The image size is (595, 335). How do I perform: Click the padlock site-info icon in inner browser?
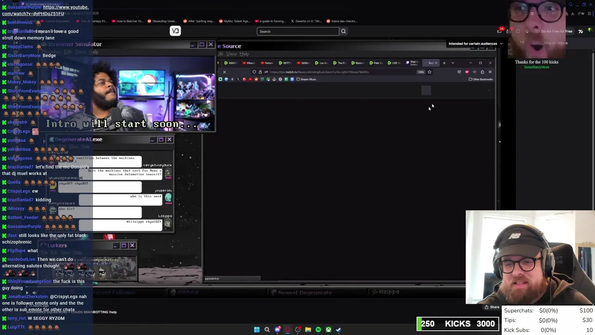click(260, 72)
